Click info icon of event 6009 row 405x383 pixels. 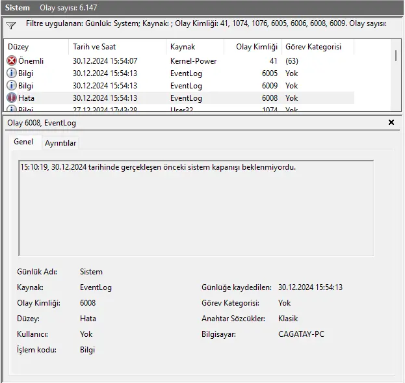coord(11,86)
